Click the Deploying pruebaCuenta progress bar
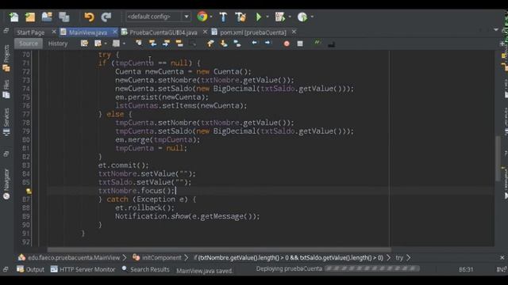 tap(372, 268)
